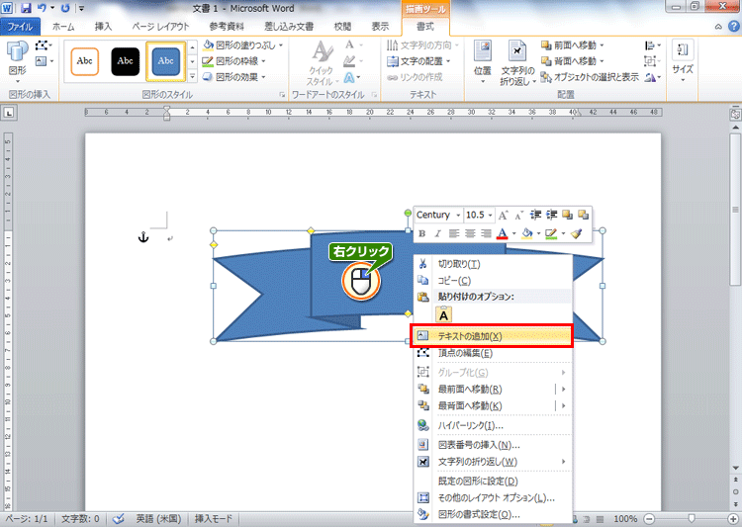Click the vertical scrollbar down arrow
Viewport: 742px width, 527px height.
pos(735,468)
